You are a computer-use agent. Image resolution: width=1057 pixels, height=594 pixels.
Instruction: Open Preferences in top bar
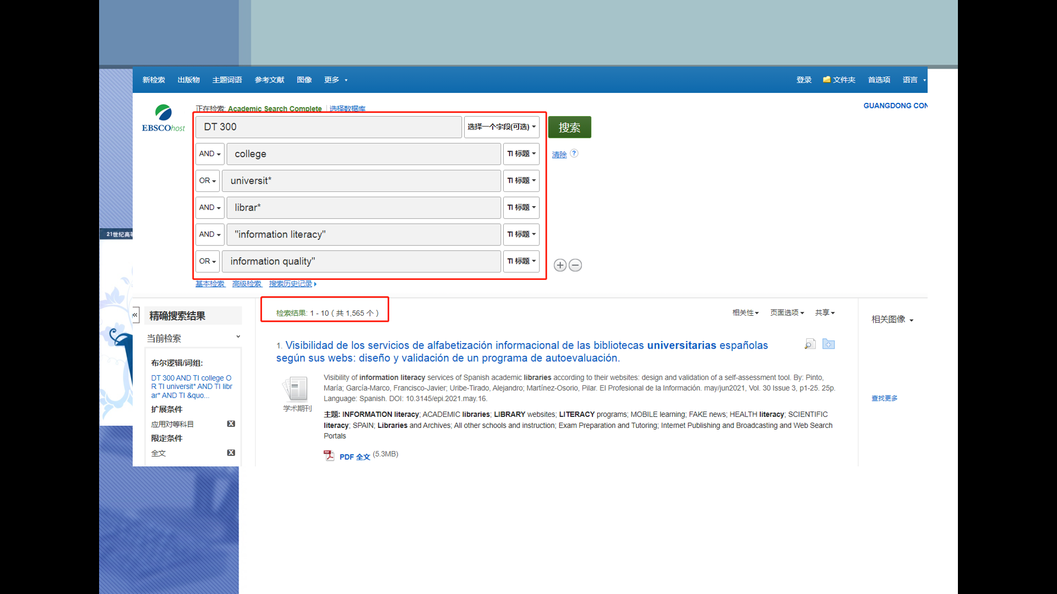click(879, 80)
